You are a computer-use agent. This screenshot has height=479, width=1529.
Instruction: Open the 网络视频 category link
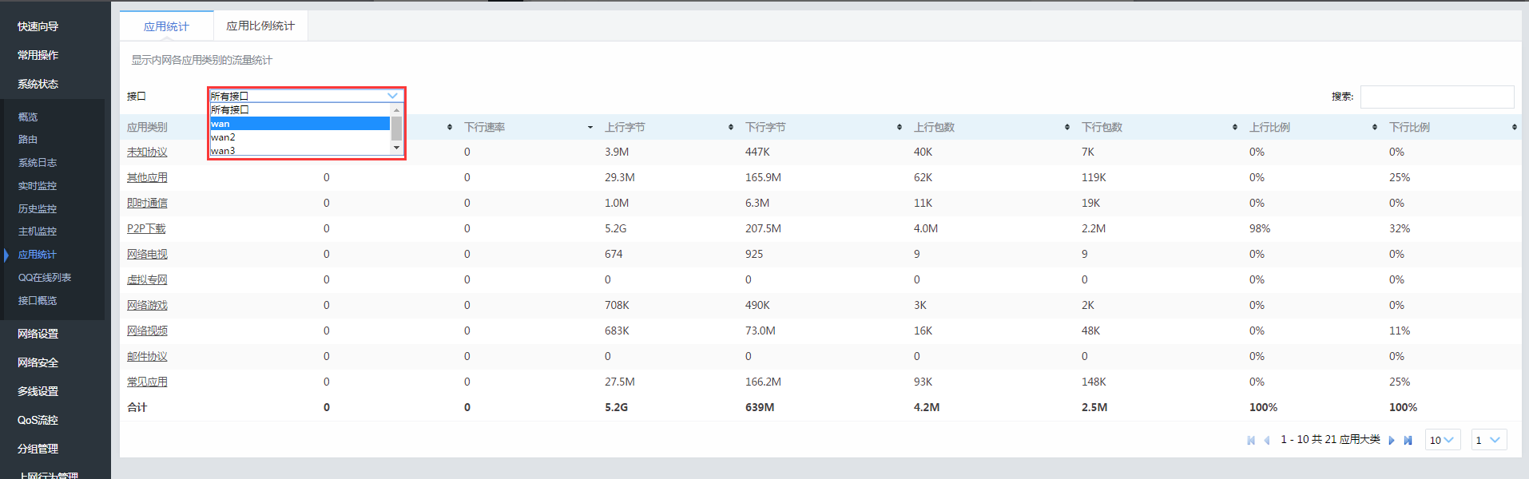[x=147, y=331]
